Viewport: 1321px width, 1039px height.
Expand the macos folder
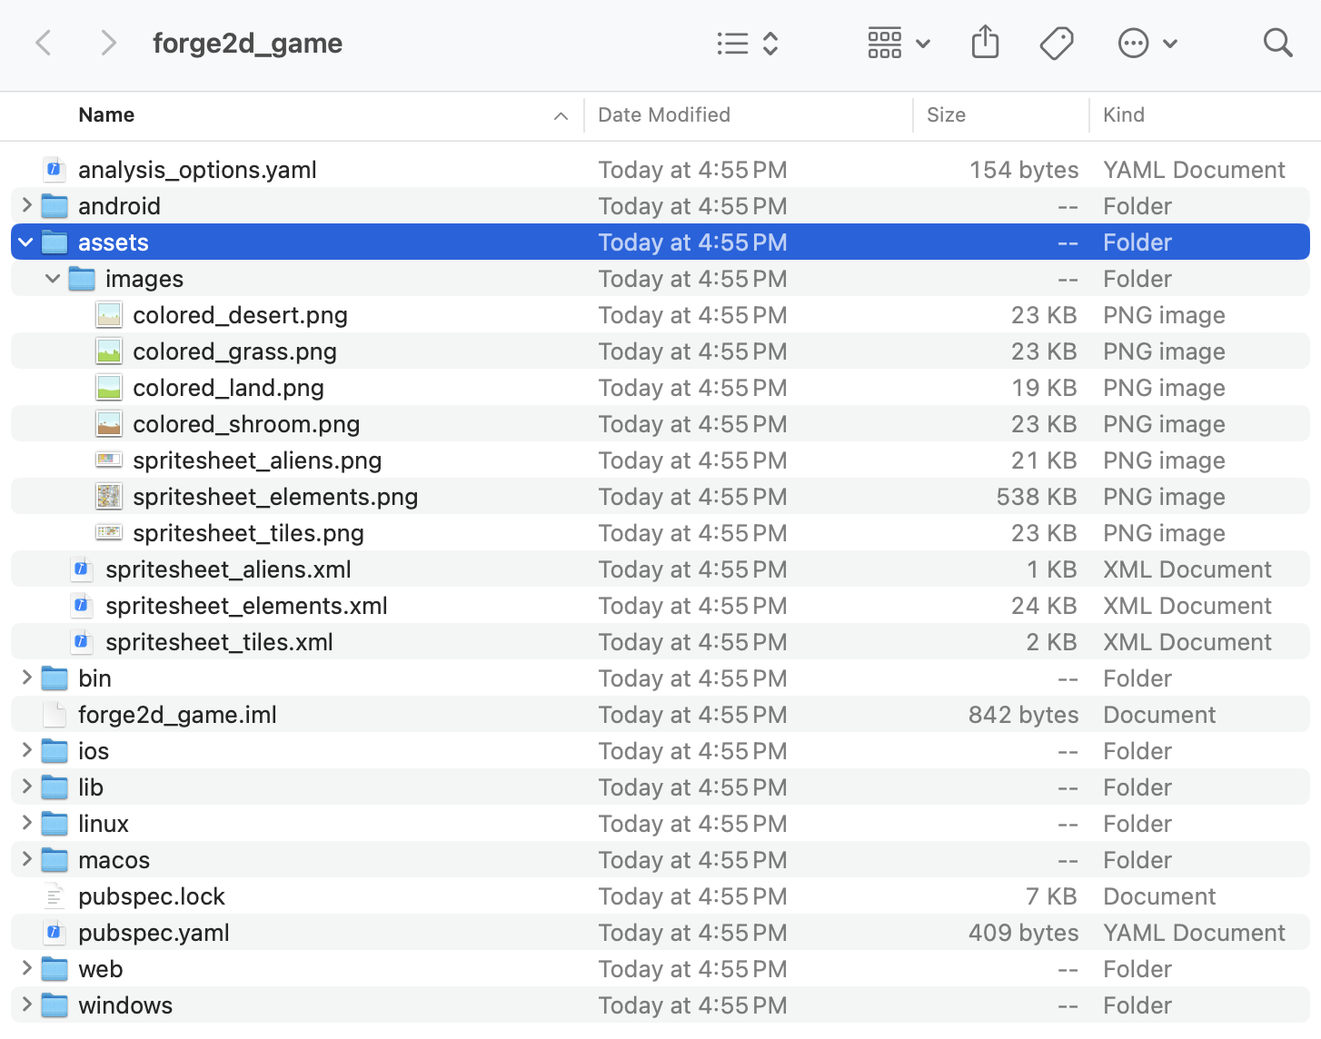point(25,859)
